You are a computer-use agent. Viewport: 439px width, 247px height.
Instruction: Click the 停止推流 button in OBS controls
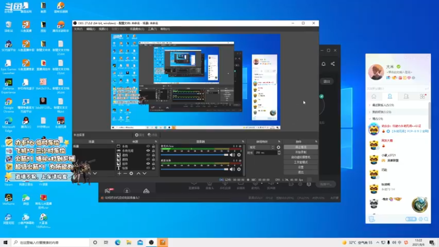(301, 147)
